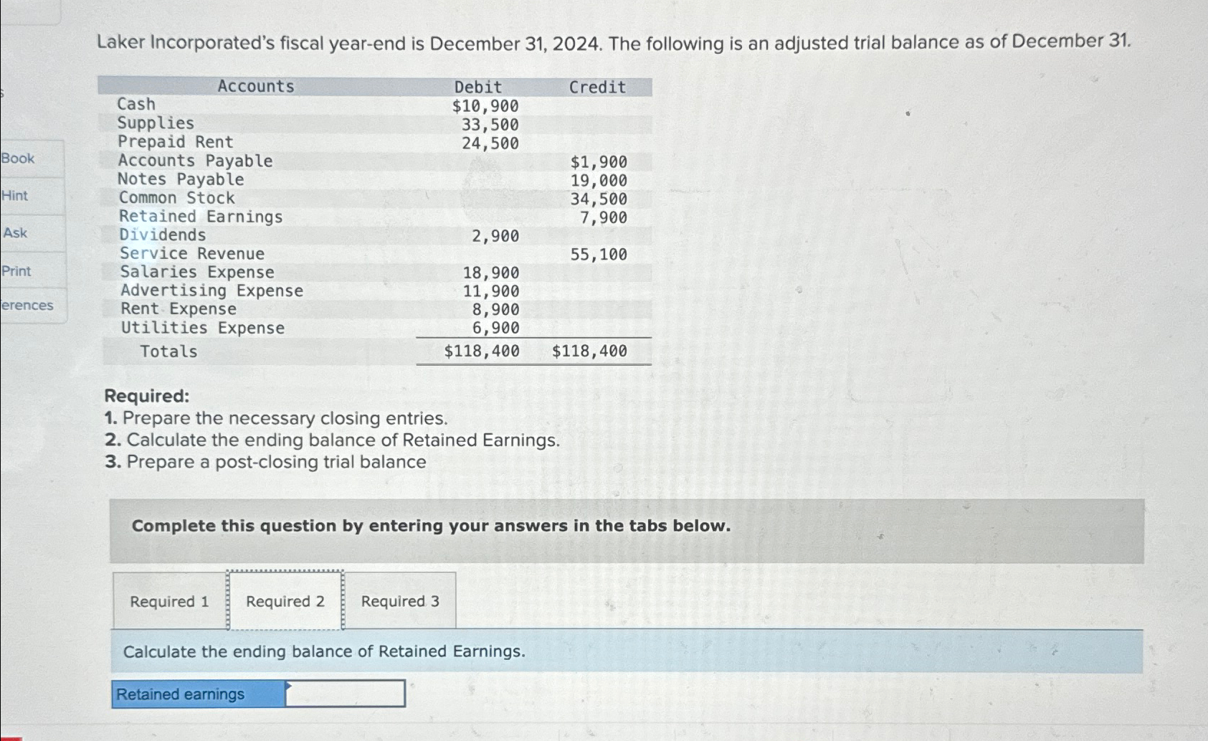The width and height of the screenshot is (1208, 741).
Task: Click the credit total $118,400
Action: point(589,351)
